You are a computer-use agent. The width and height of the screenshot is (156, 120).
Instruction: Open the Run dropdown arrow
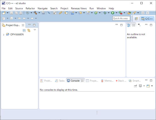click(117, 13)
